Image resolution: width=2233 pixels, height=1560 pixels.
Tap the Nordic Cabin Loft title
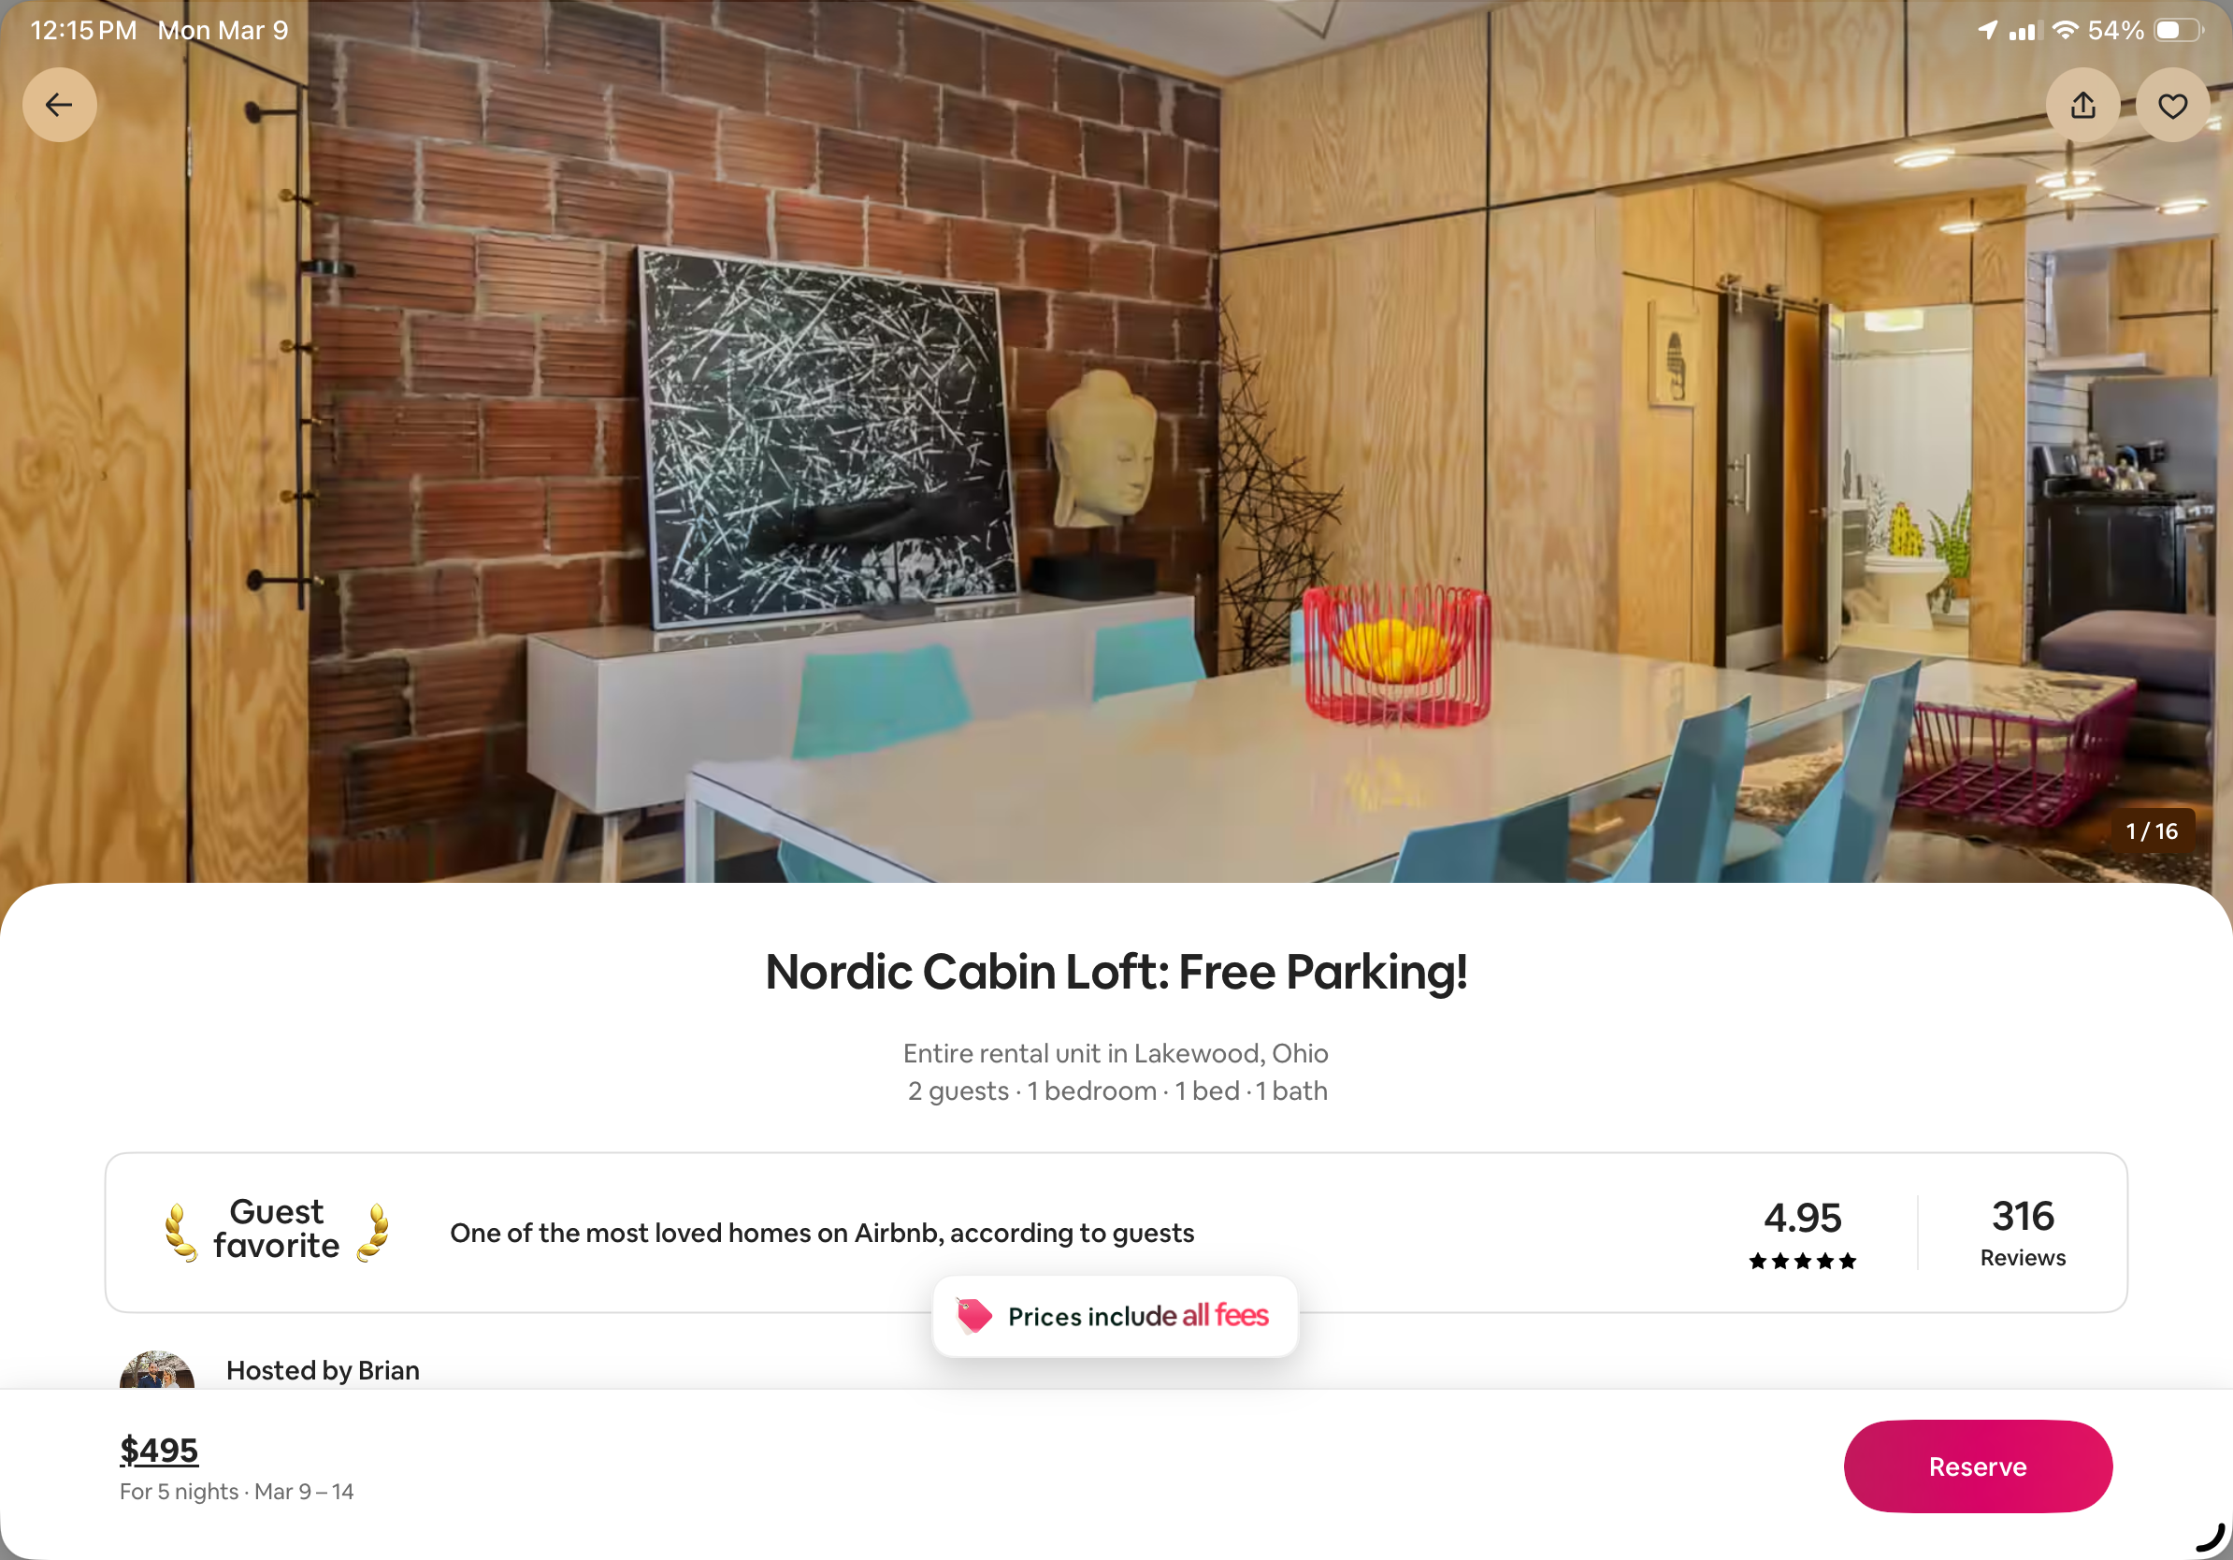[x=1116, y=972]
